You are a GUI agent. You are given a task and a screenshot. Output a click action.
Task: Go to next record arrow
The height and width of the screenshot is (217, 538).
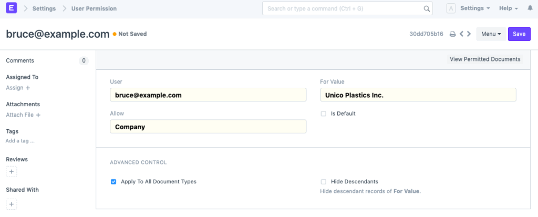point(469,34)
